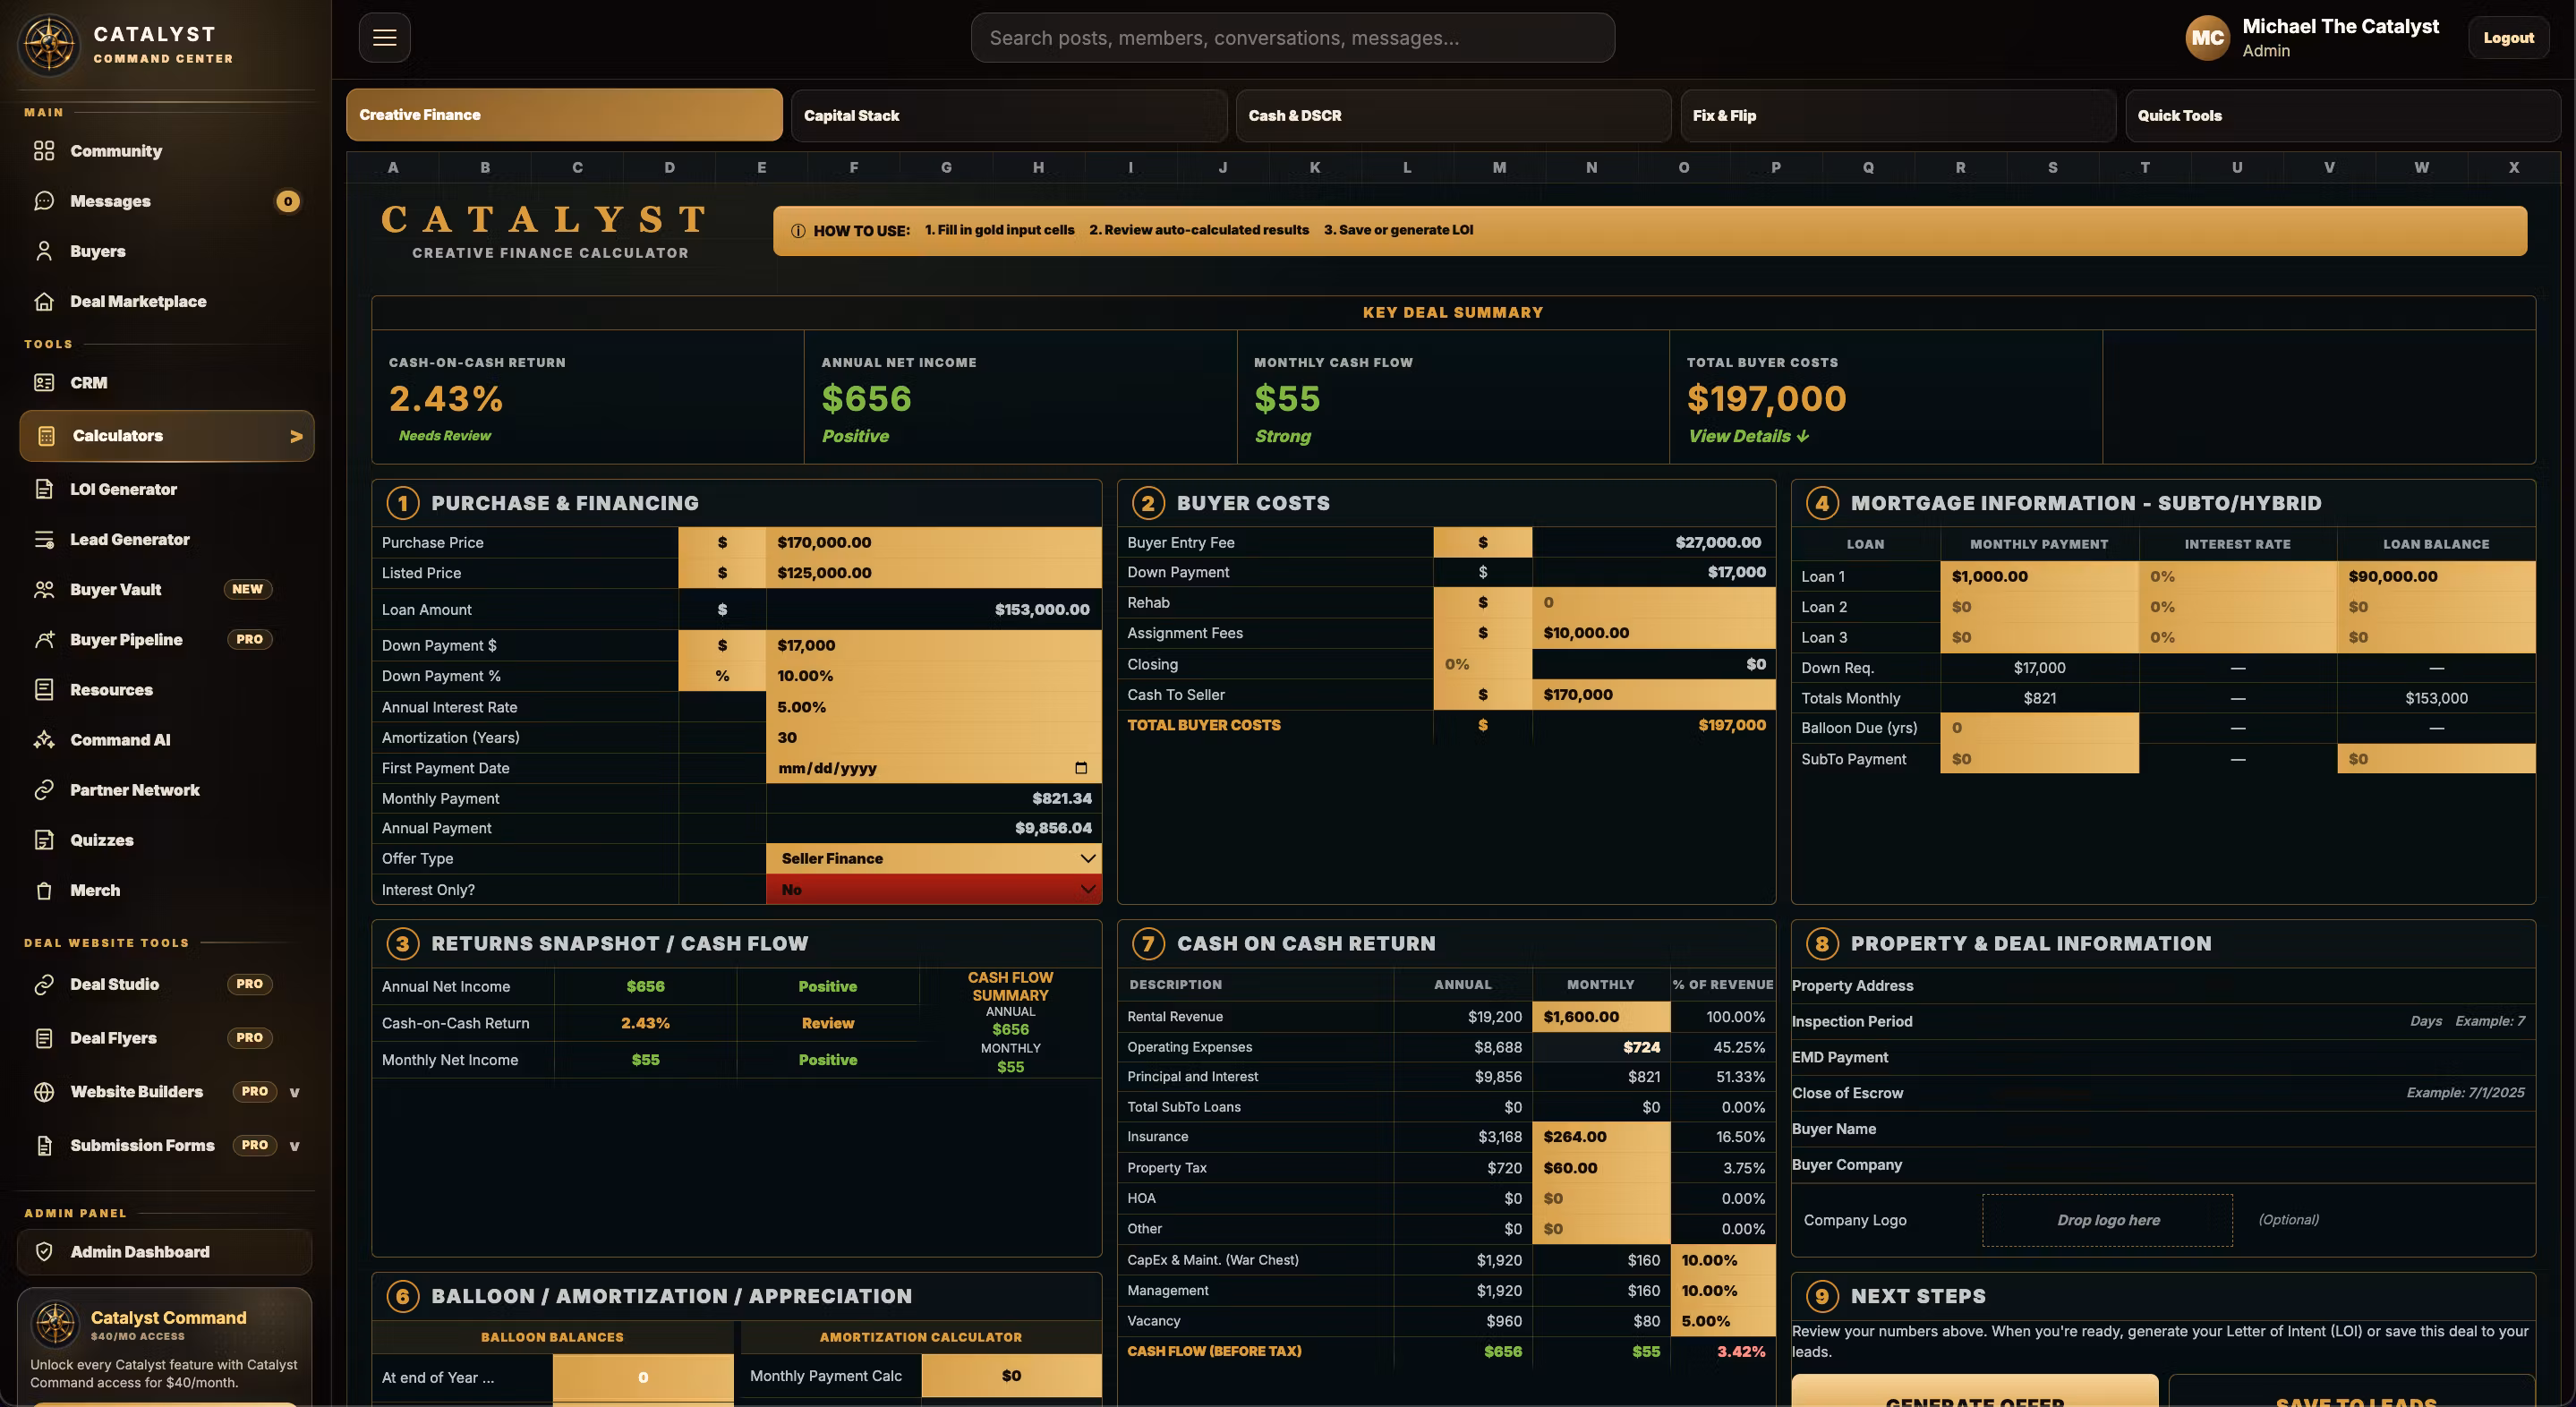
Task: Edit the Down Payment % 10.00% field
Action: pos(934,676)
